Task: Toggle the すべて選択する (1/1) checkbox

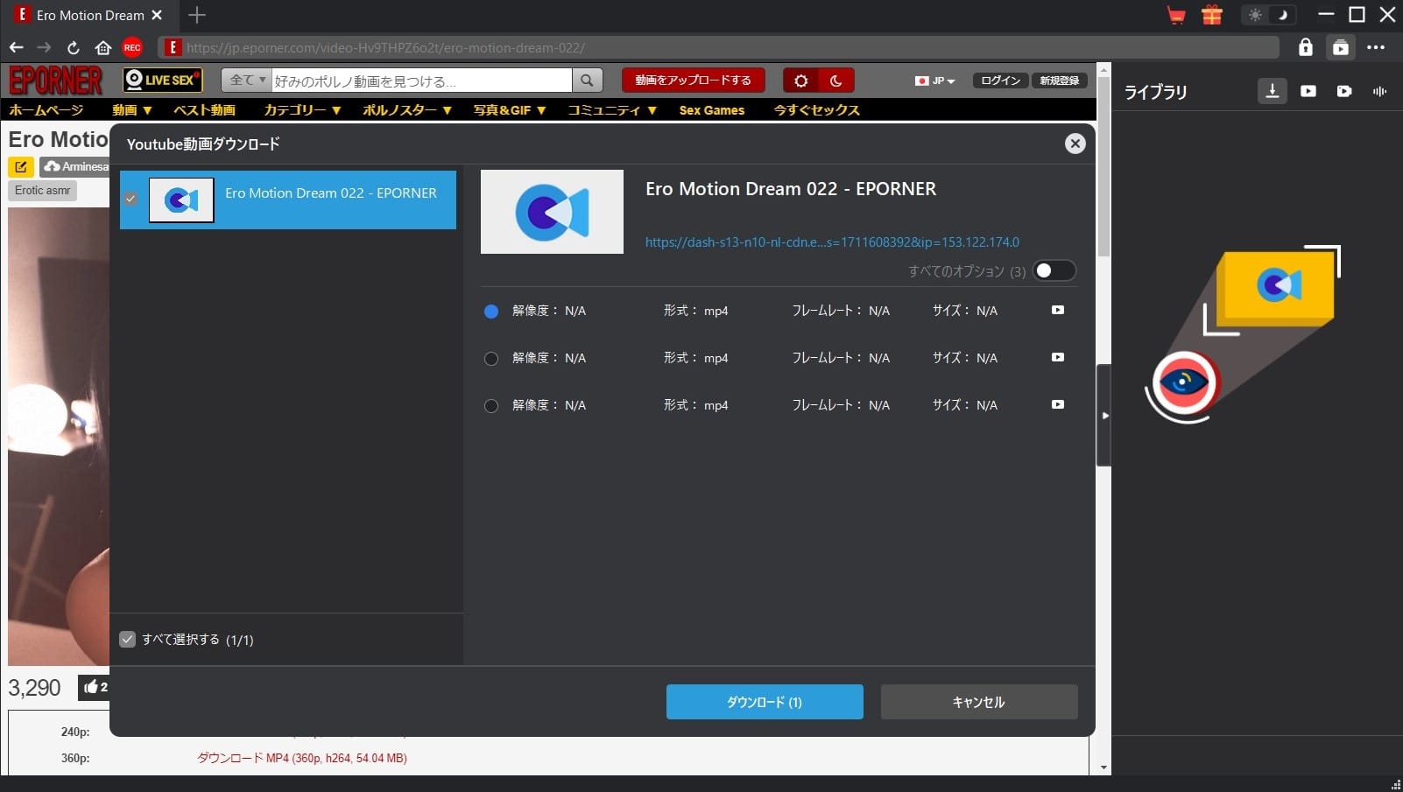Action: 128,640
